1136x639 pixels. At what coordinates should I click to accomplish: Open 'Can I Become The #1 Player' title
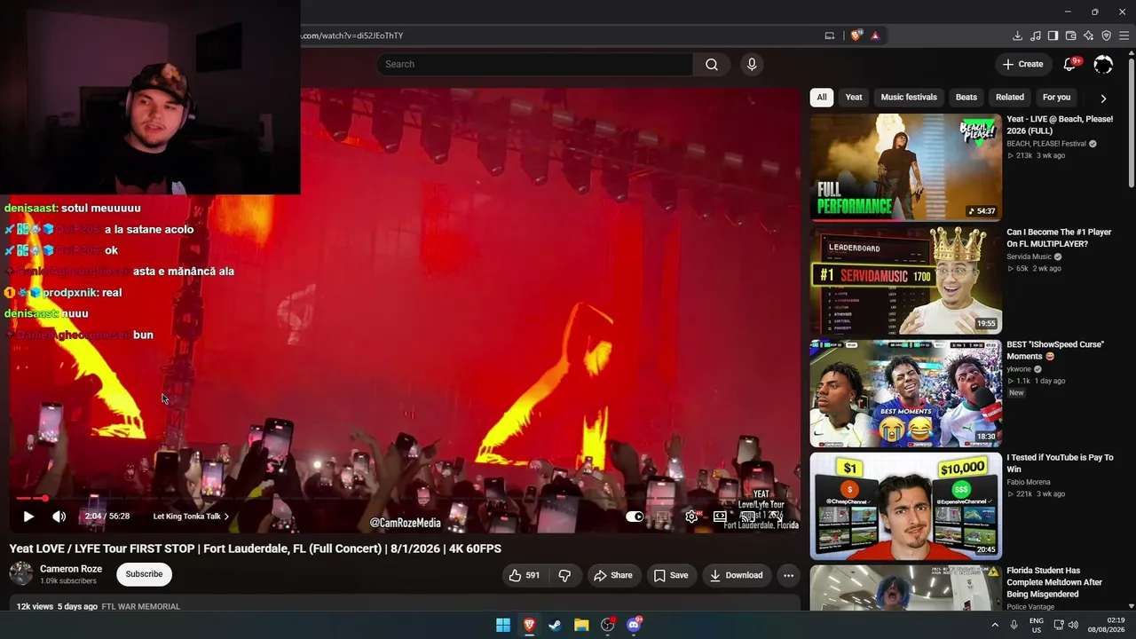(1059, 238)
